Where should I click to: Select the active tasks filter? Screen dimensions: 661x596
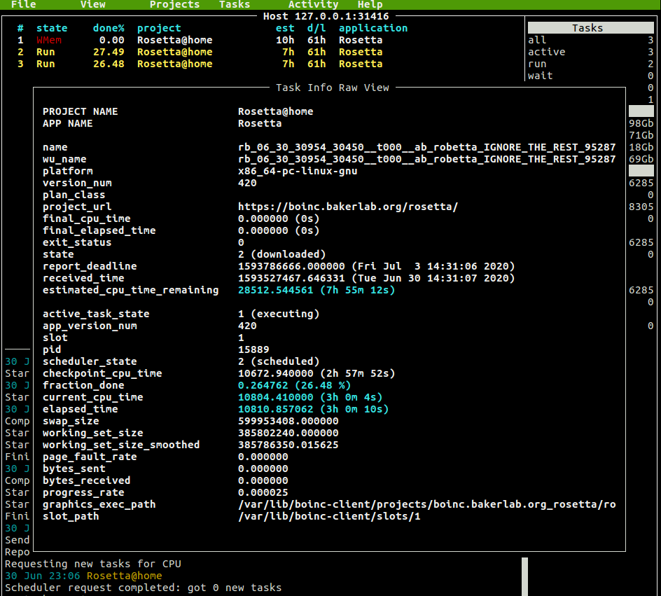coord(590,52)
